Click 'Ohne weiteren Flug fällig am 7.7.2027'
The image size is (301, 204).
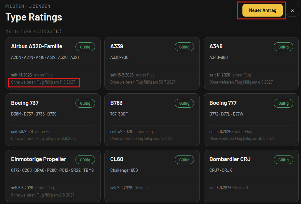coord(142,138)
